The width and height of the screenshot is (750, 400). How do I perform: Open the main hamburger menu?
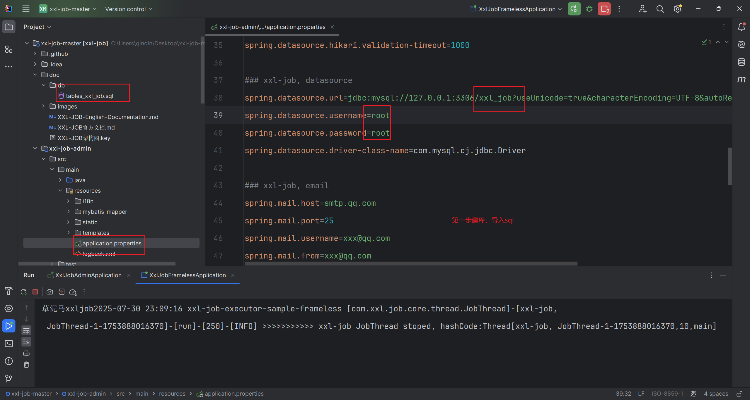26,9
